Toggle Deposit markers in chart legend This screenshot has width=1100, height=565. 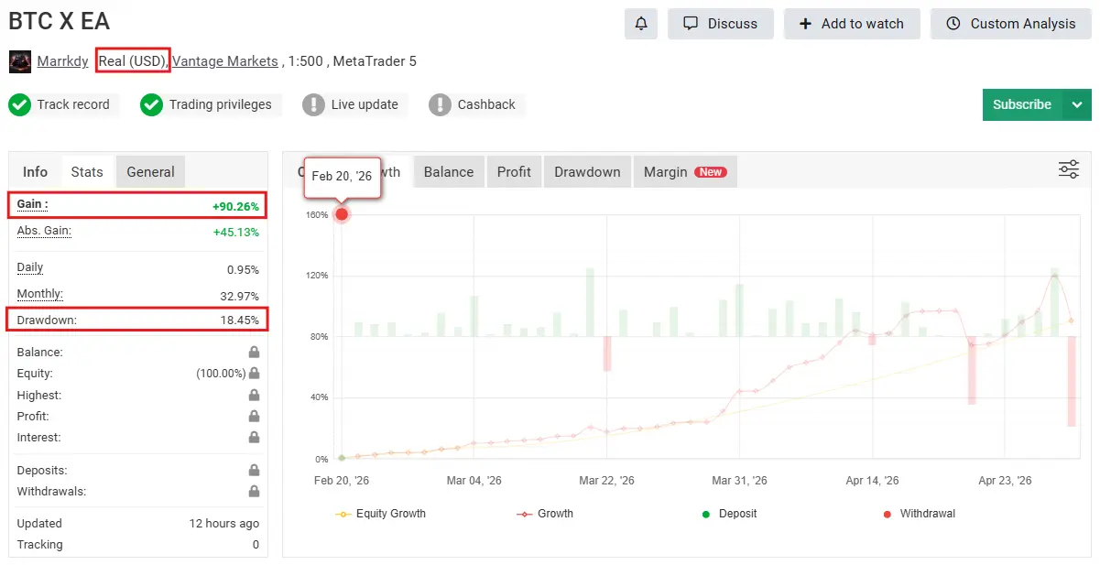(729, 514)
